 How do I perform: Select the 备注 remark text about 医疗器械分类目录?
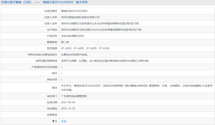pos(137,88)
